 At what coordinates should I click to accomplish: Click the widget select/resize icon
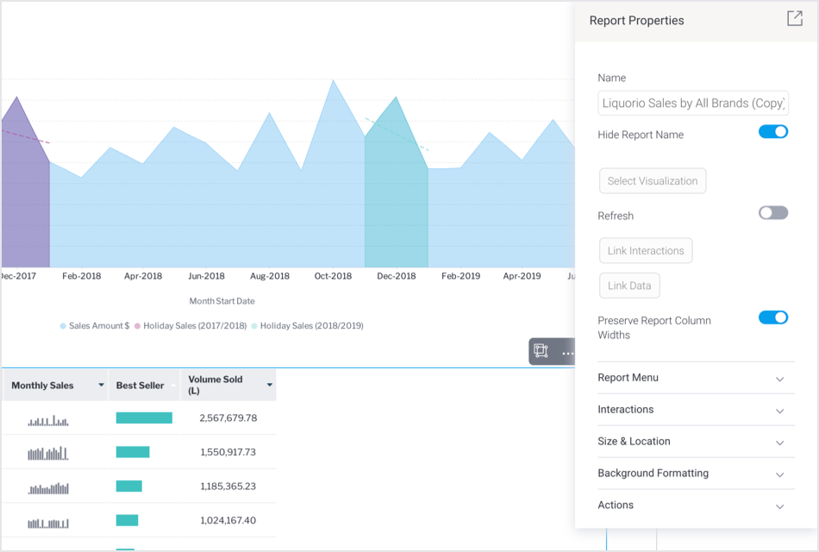(x=541, y=351)
